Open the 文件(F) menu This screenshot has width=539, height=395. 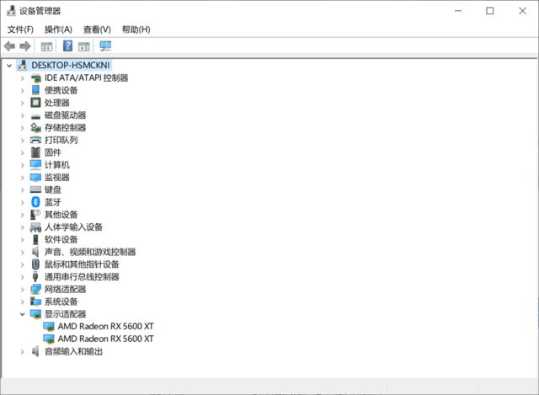pos(20,29)
